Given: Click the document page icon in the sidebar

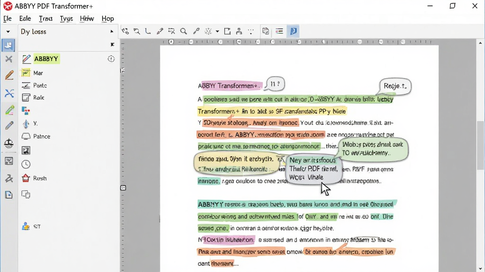Looking at the screenshot, I should (9, 195).
